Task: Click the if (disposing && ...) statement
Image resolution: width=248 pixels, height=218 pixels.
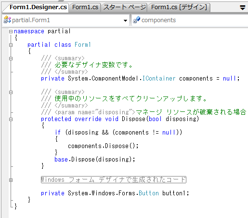Action: point(118,133)
